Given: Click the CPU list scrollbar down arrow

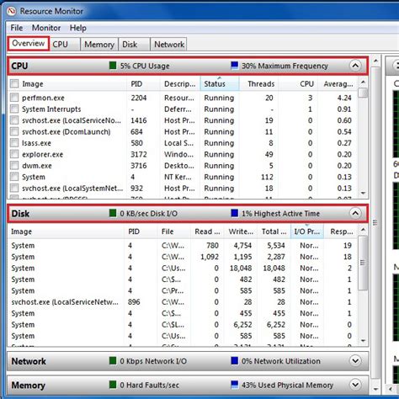Looking at the screenshot, I should pos(363,193).
